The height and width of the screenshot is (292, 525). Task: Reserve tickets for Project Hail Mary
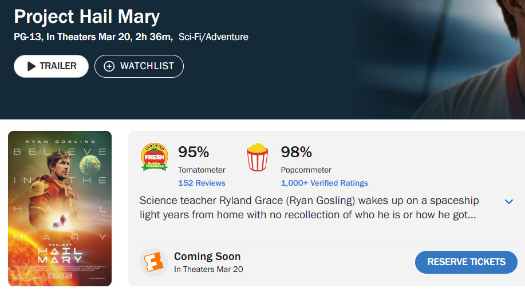(x=466, y=262)
